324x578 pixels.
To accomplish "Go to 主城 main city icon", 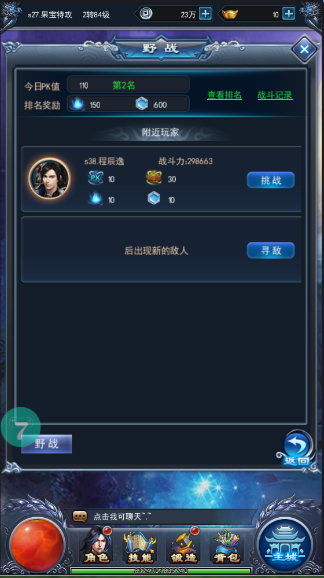I will [286, 544].
